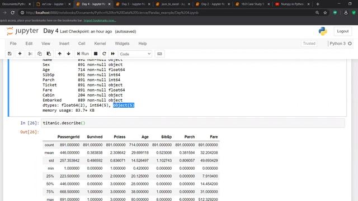Move selected cell down arrow
358x201 pixels.
tap(68, 54)
